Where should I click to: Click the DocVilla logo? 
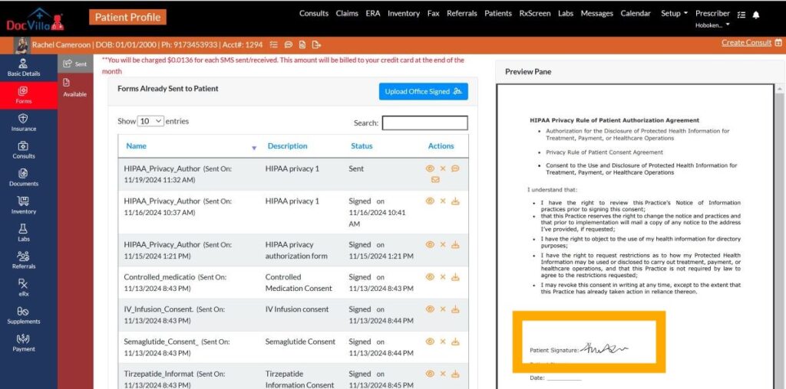[35, 19]
